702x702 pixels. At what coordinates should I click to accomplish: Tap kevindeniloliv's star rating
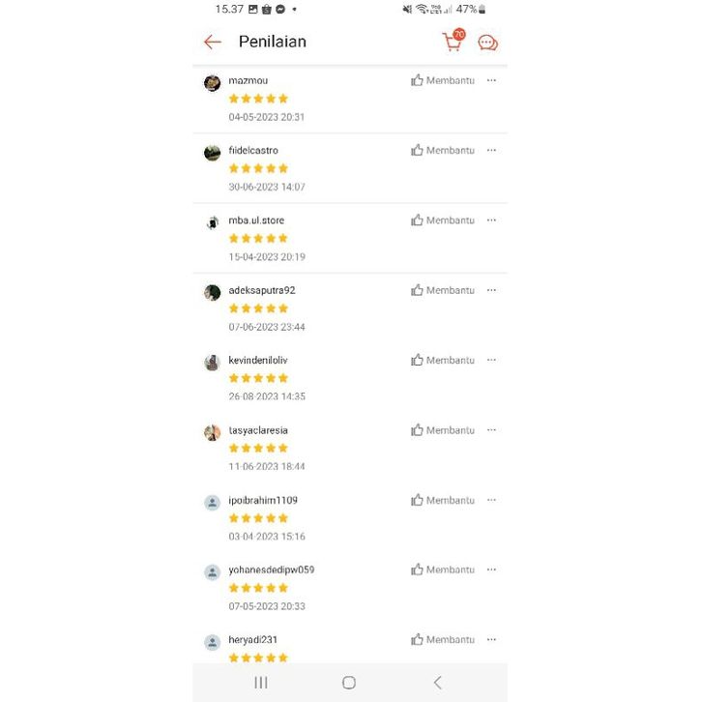pyautogui.click(x=258, y=378)
